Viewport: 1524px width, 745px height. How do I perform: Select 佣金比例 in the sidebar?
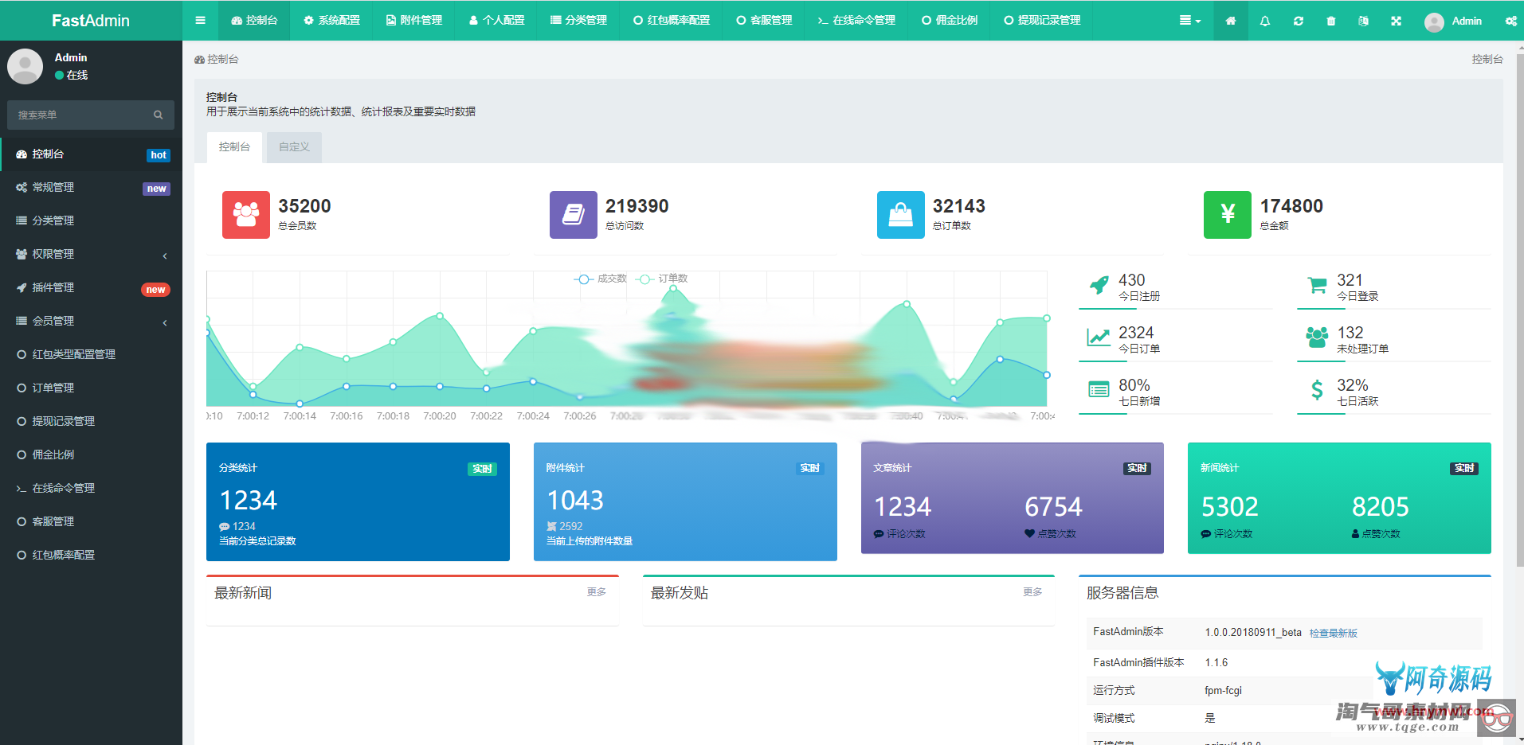coord(91,455)
